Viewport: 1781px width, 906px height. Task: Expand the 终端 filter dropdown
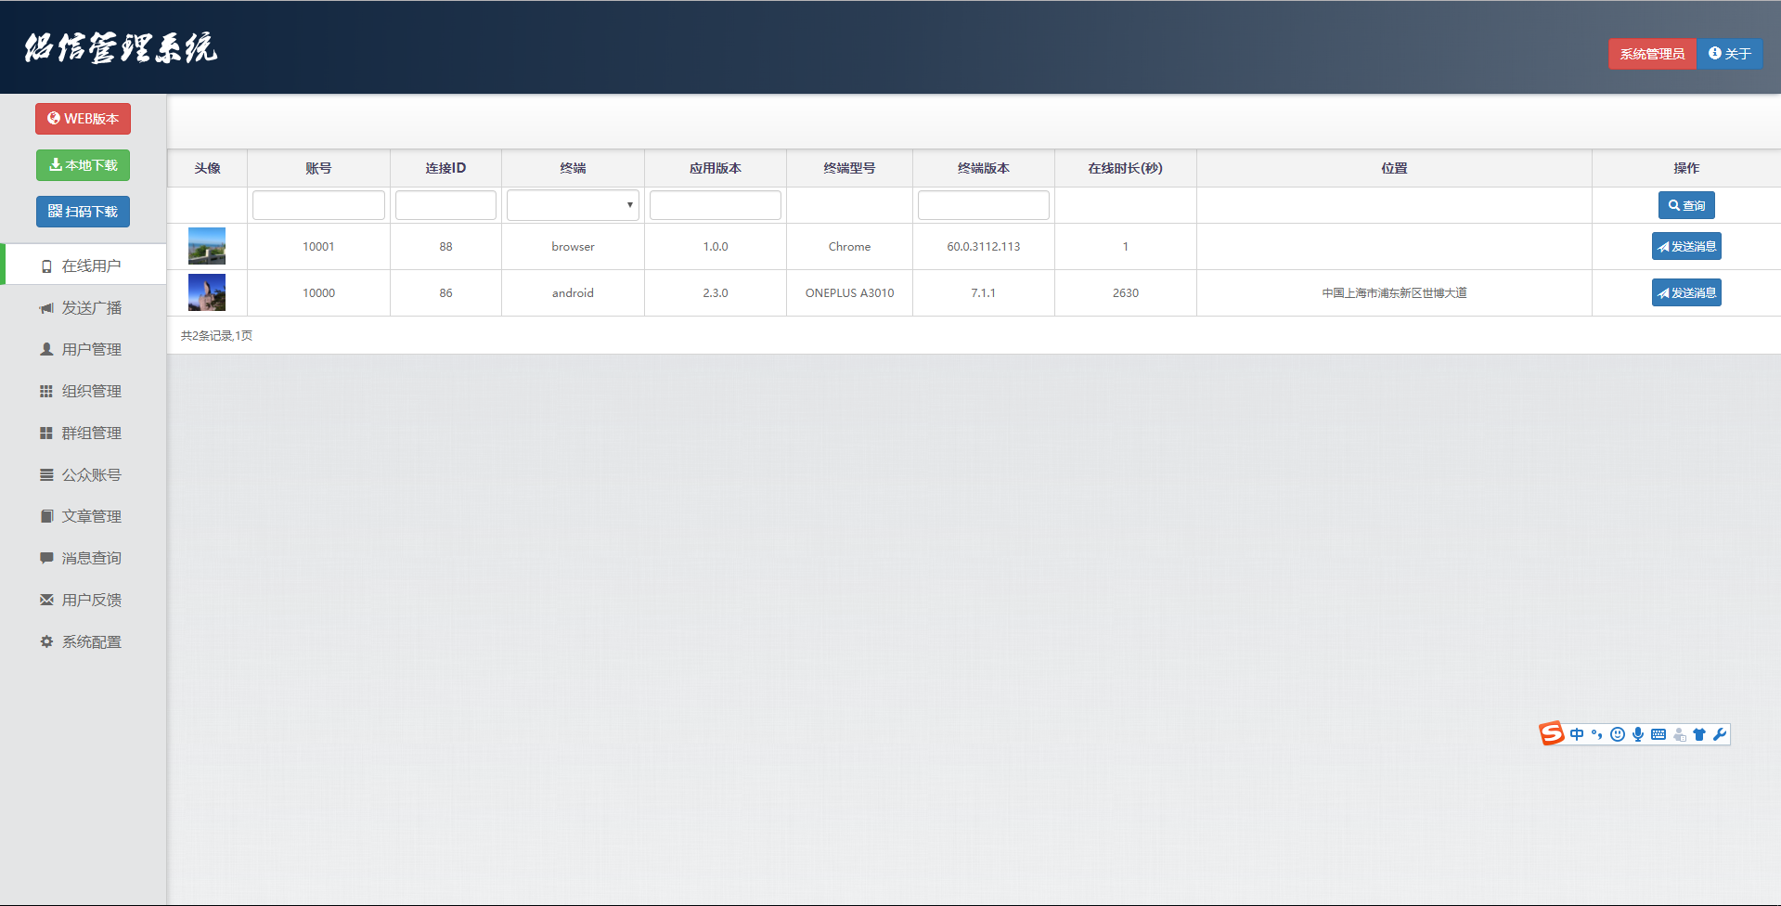point(573,205)
